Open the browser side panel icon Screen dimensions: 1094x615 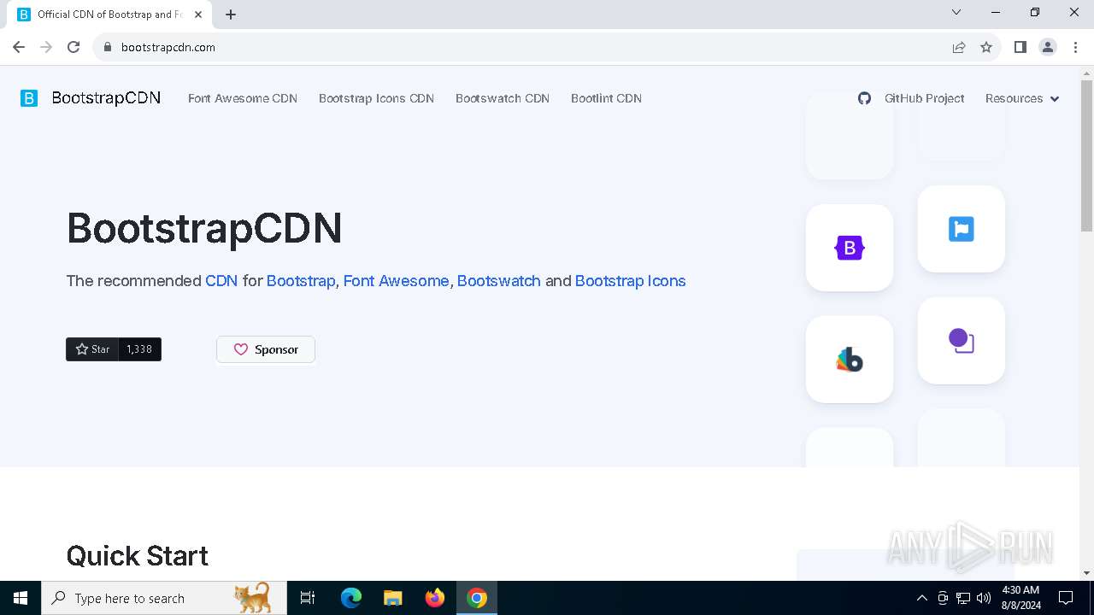[x=1020, y=47]
